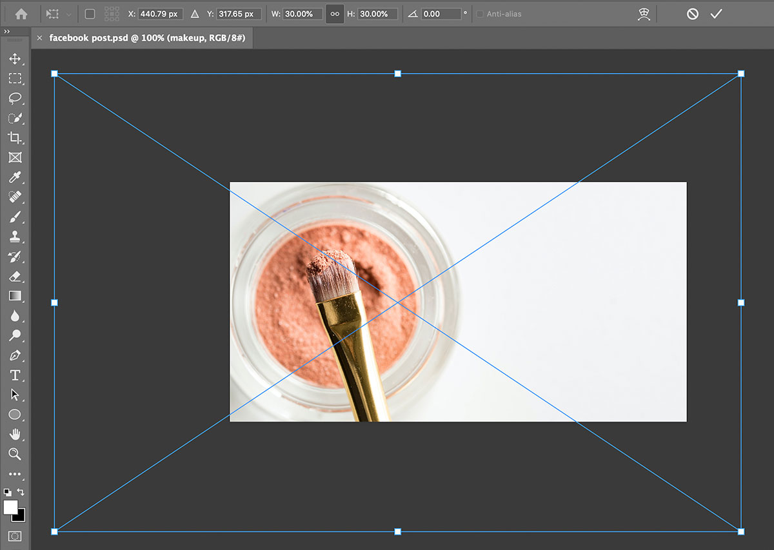Screen dimensions: 774x550
Task: Toggle the reference point checkbox
Action: [90, 14]
